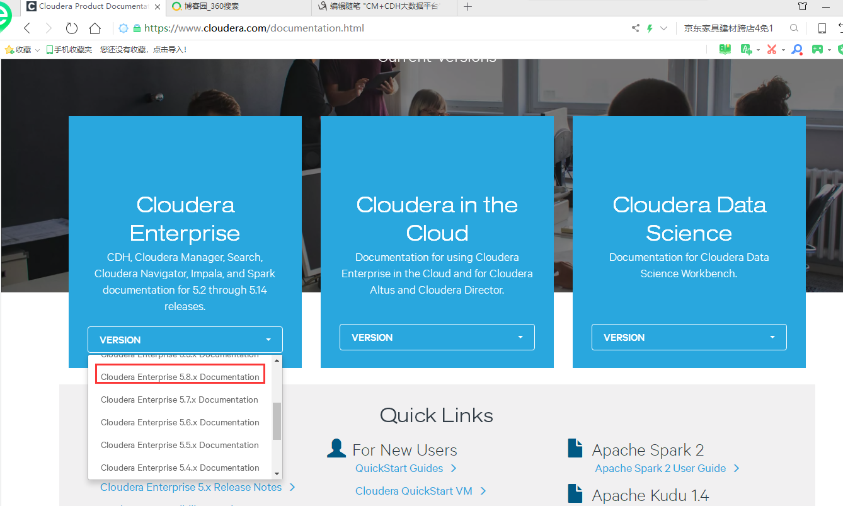
Task: Click the import favorites hint link
Action: coord(143,49)
